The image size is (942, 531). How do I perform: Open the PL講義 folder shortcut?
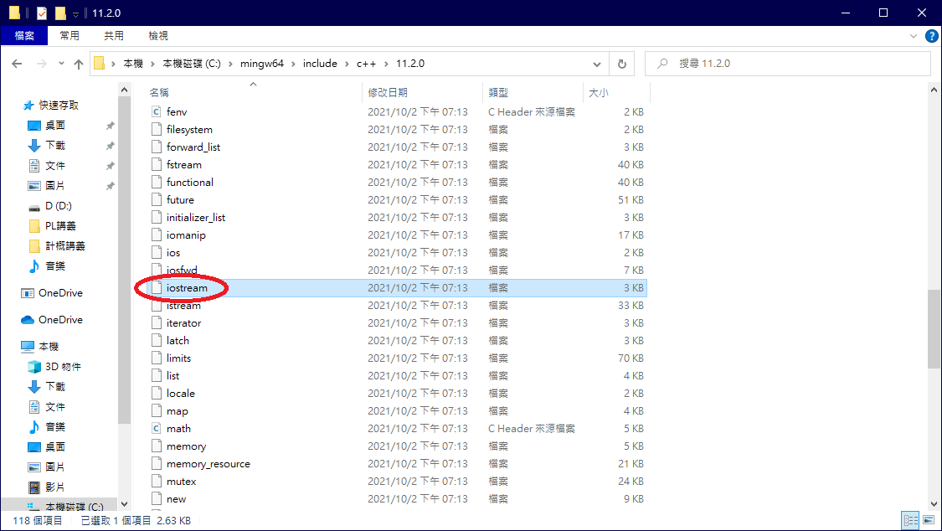click(60, 226)
